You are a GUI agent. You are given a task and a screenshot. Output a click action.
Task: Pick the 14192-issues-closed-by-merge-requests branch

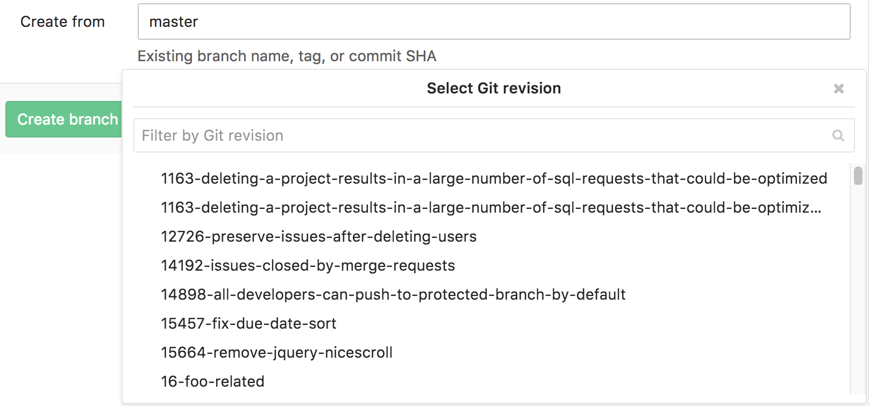[308, 265]
